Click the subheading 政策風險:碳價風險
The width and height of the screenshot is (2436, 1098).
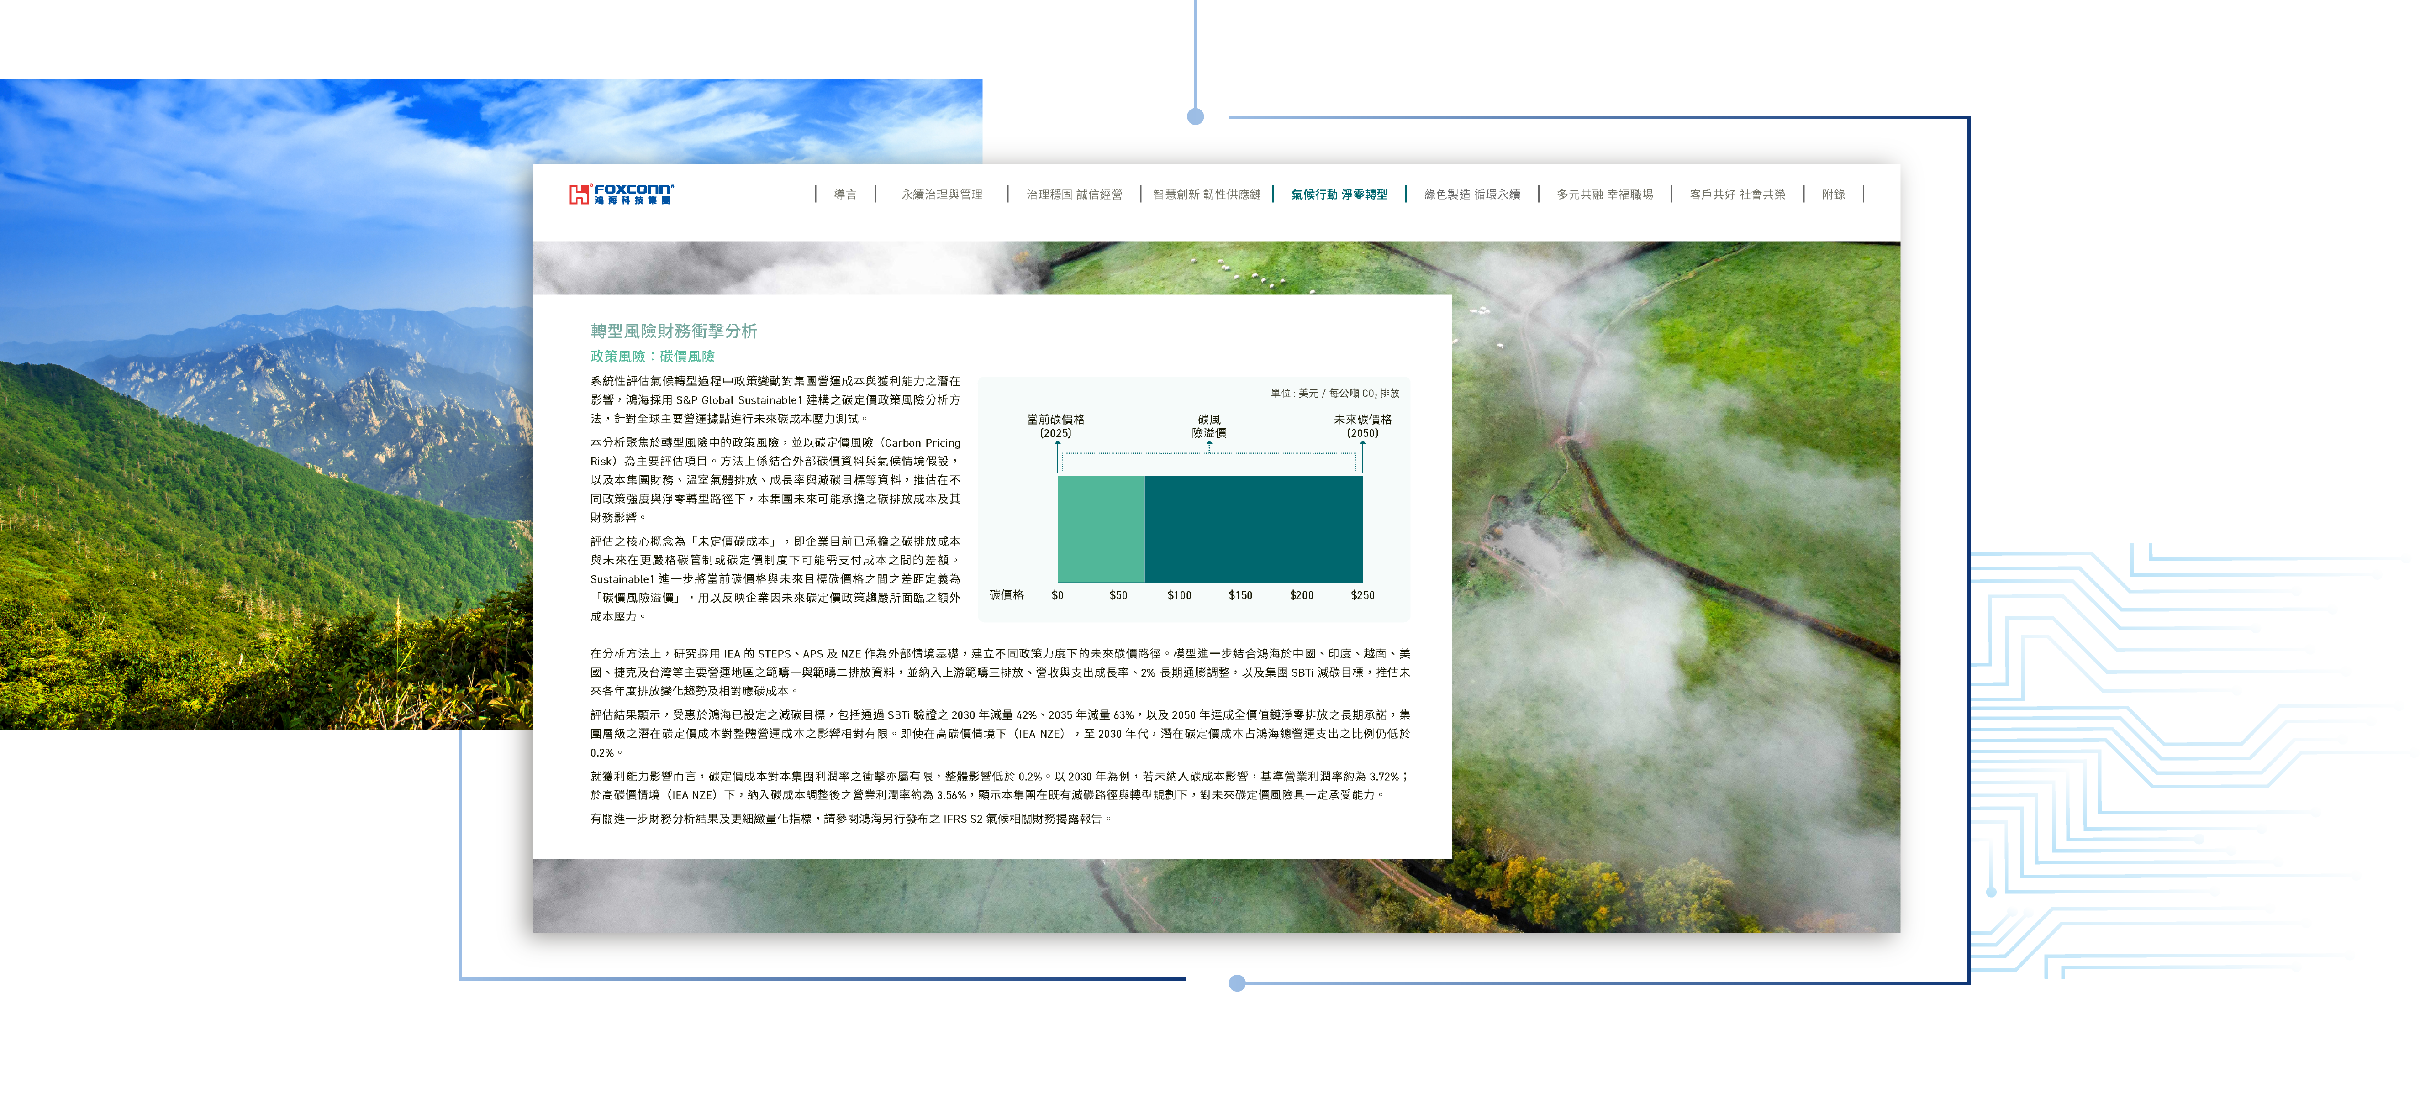[653, 357]
